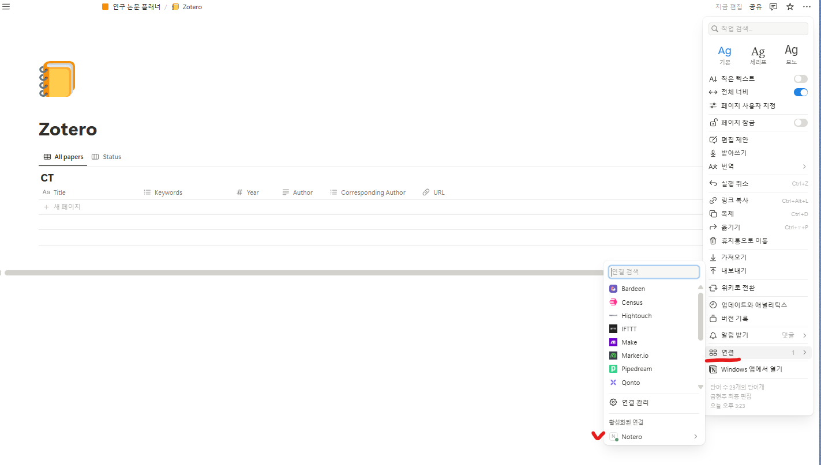Click the Corresponding Author column header

click(368, 192)
